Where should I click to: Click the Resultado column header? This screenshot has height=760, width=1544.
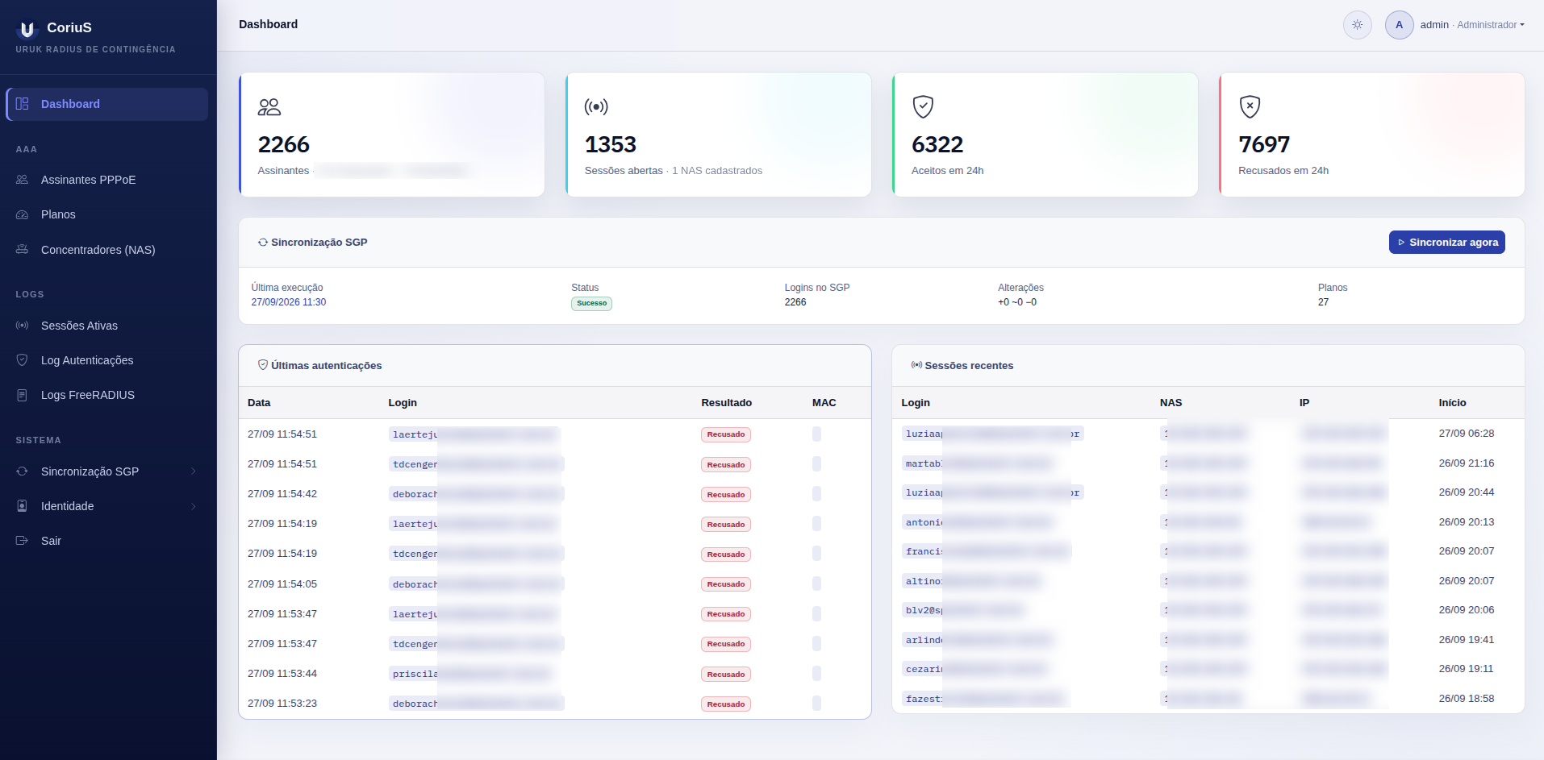pyautogui.click(x=727, y=403)
